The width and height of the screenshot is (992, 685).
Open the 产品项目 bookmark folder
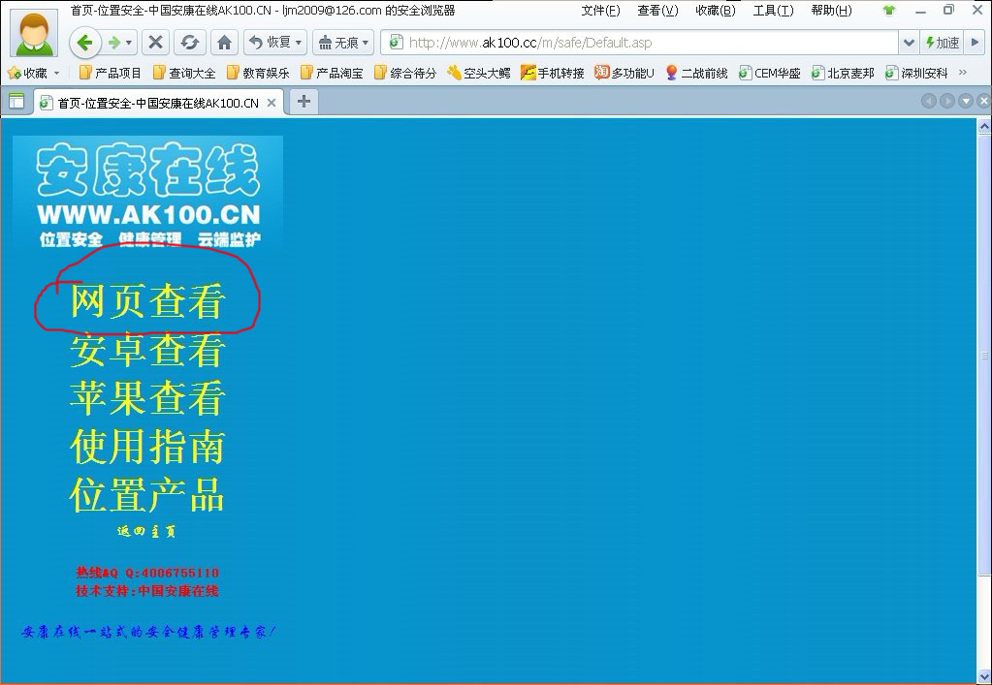click(111, 74)
